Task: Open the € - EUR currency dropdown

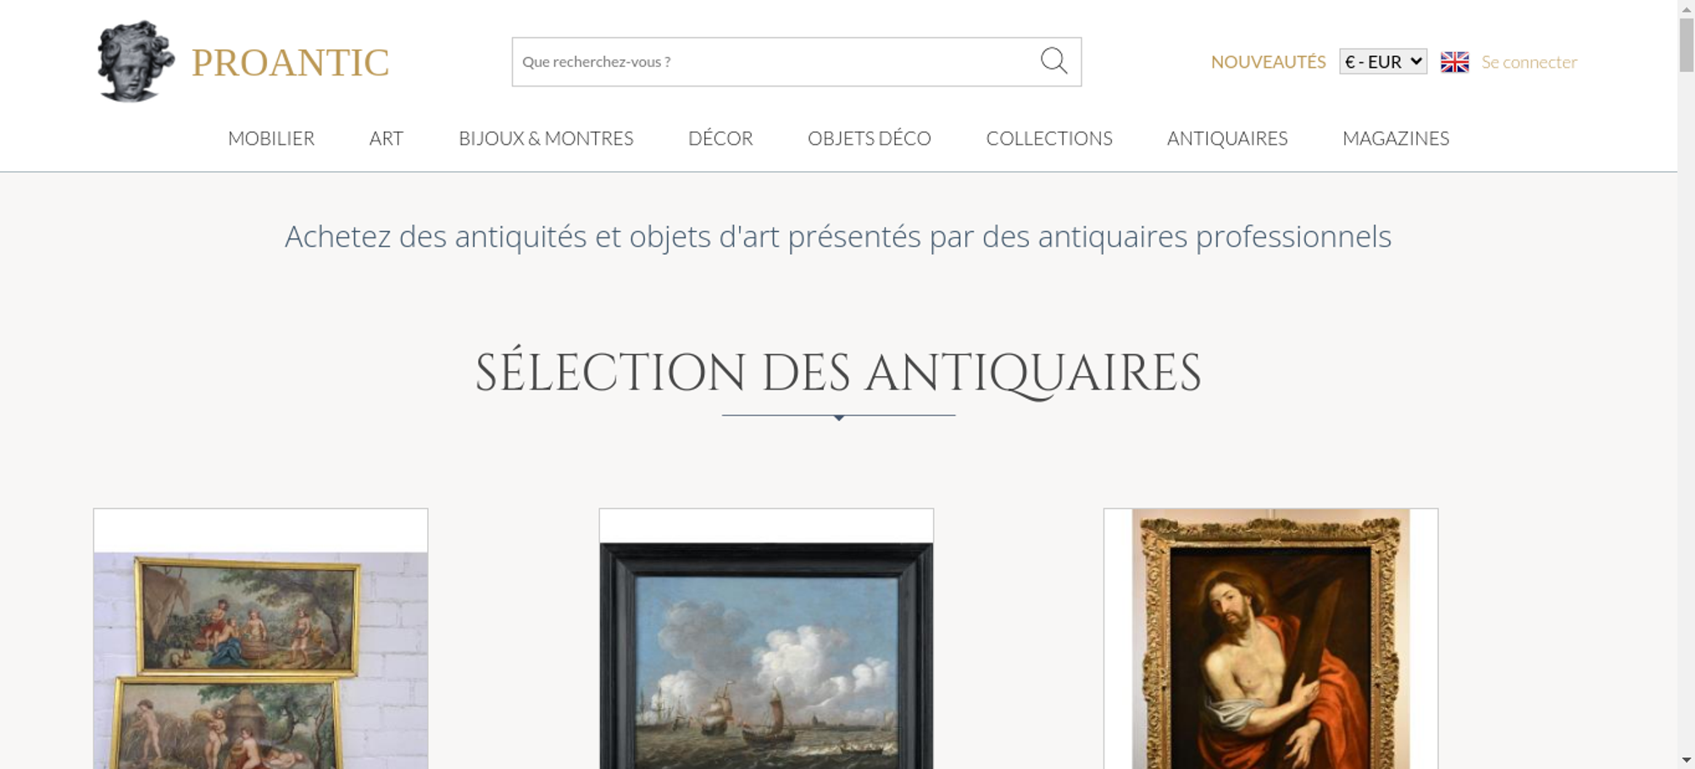Action: click(1383, 62)
